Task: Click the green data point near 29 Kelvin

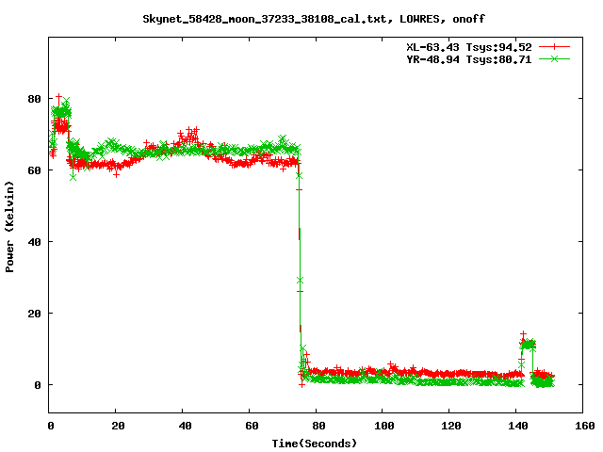Action: (300, 280)
